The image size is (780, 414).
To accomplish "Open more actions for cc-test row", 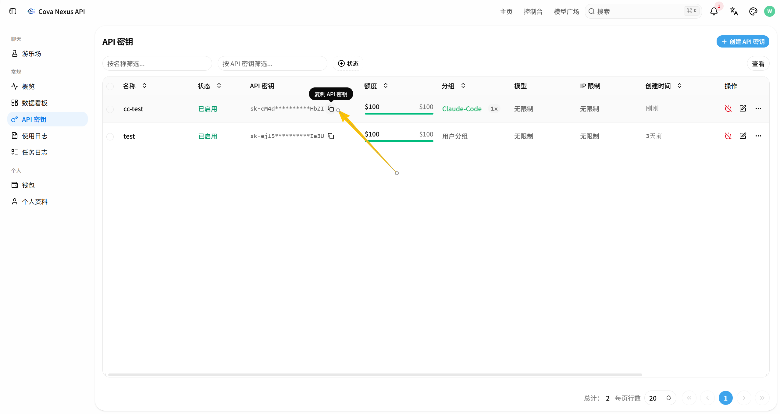I will tap(758, 108).
